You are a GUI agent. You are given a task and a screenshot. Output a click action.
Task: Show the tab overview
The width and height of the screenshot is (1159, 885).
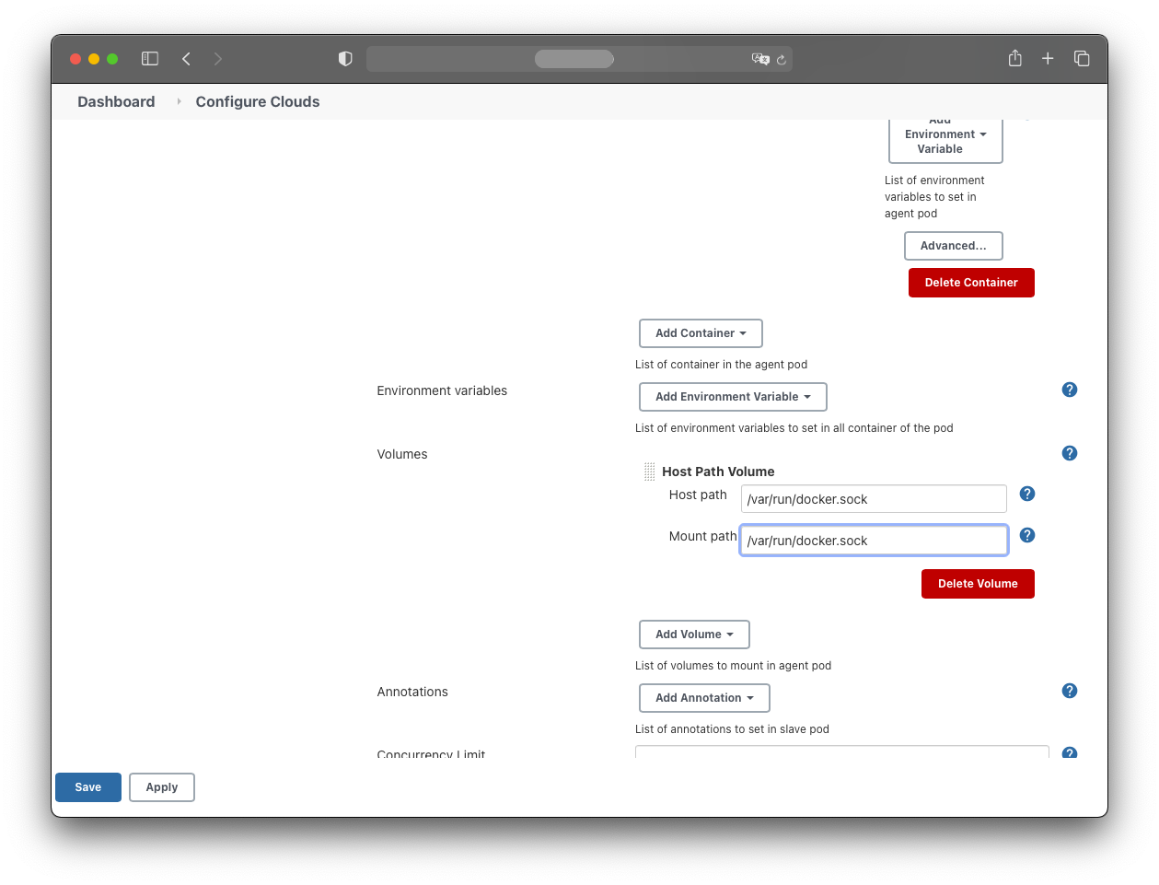click(x=1082, y=59)
